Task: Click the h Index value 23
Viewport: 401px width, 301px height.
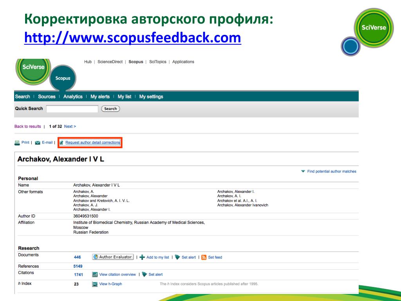Action: [76, 284]
